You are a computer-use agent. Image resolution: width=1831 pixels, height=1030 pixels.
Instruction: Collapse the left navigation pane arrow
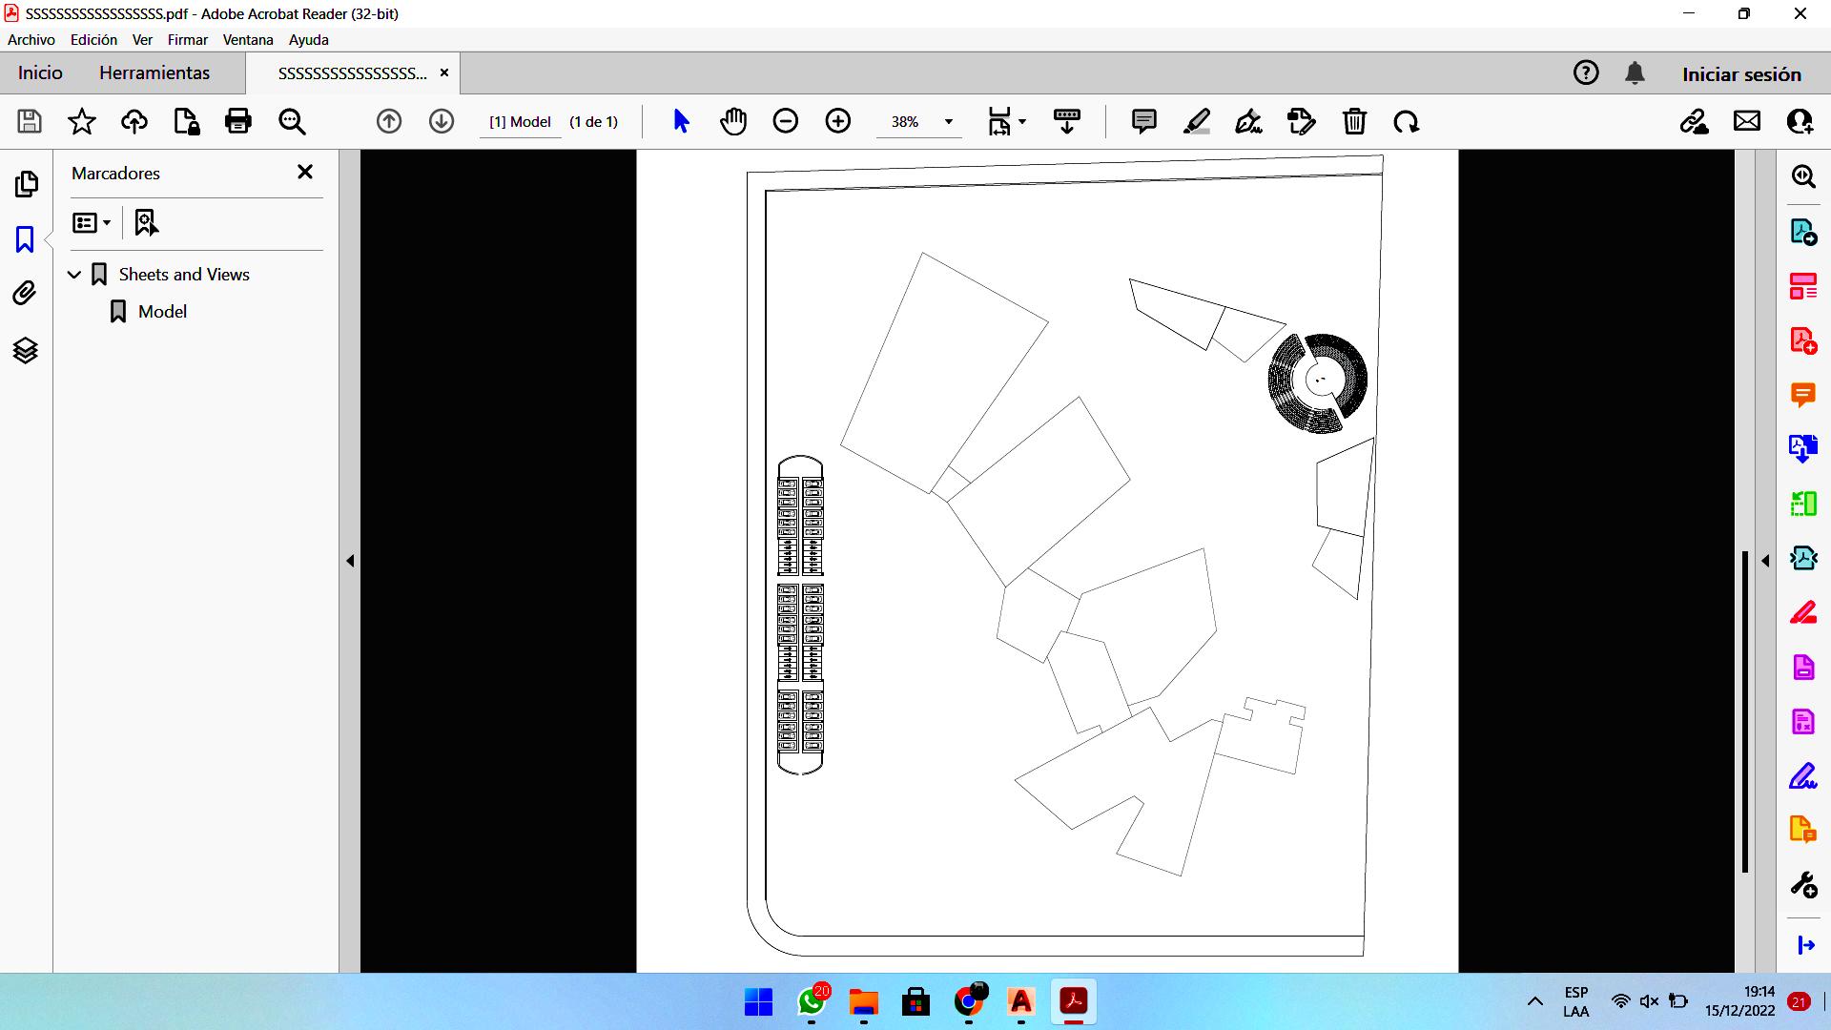[x=350, y=561]
